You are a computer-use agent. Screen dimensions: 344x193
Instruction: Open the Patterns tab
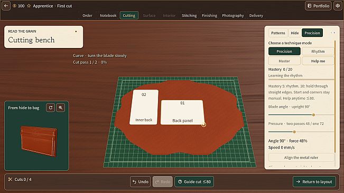(278, 33)
